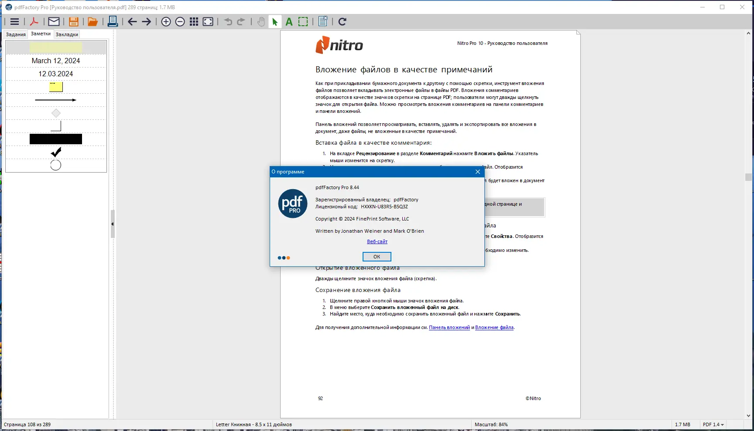Click the pdf PRO logo in dialog

coord(293,204)
